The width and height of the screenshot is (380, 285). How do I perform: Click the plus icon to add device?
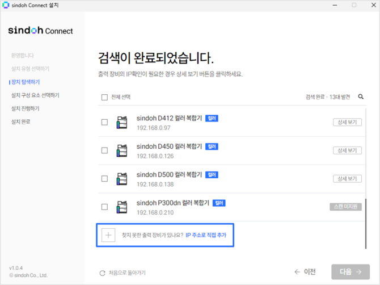[x=108, y=235]
